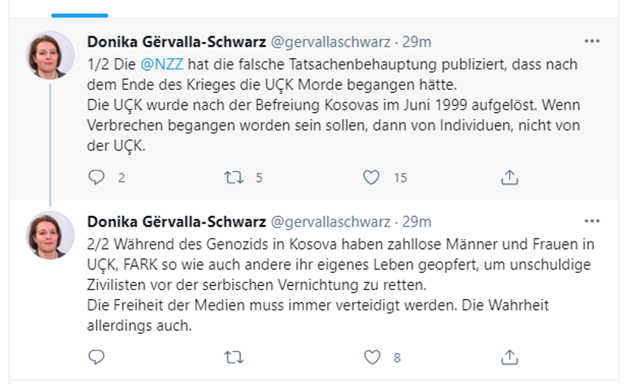This screenshot has height=384, width=627.
Task: Open the @NZZ mention link
Action: 168,65
